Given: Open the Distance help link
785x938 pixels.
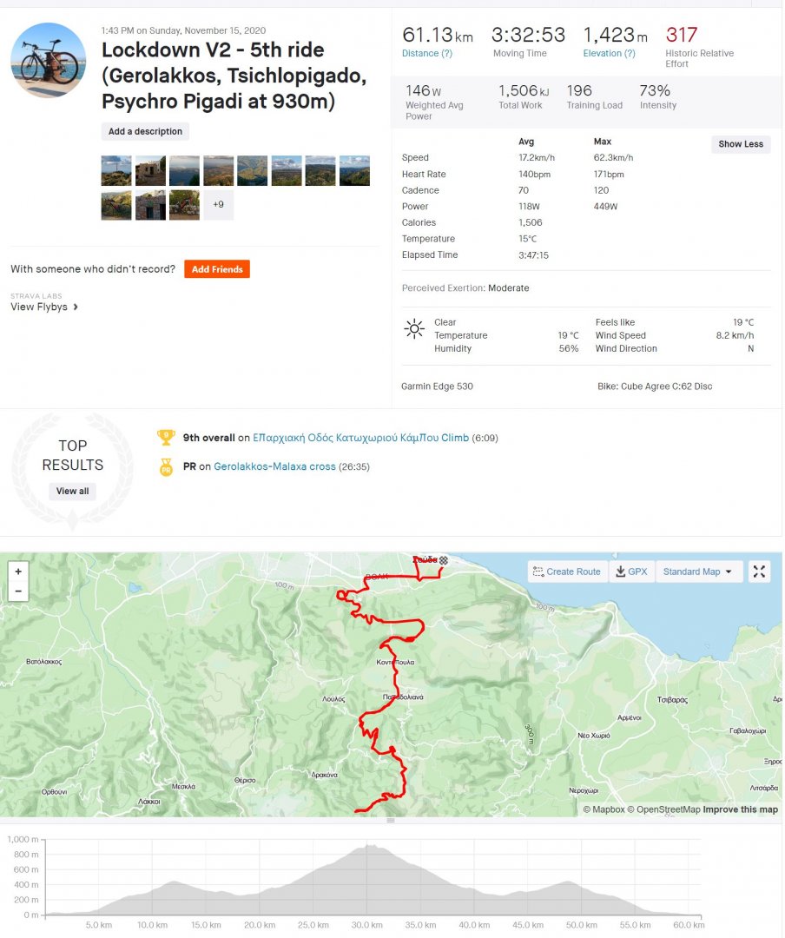Looking at the screenshot, I should (426, 54).
